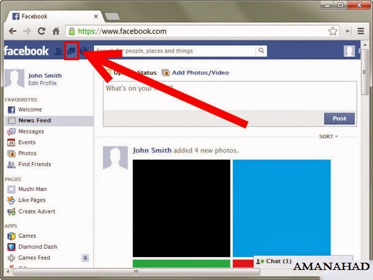Screen dimensions: 373x280
Task: Go back with browser back arrow
Action: (x=13, y=31)
